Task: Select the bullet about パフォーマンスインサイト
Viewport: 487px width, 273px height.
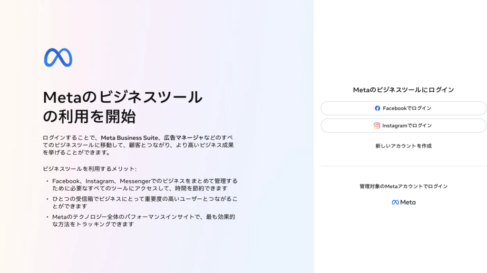Action: tap(144, 221)
